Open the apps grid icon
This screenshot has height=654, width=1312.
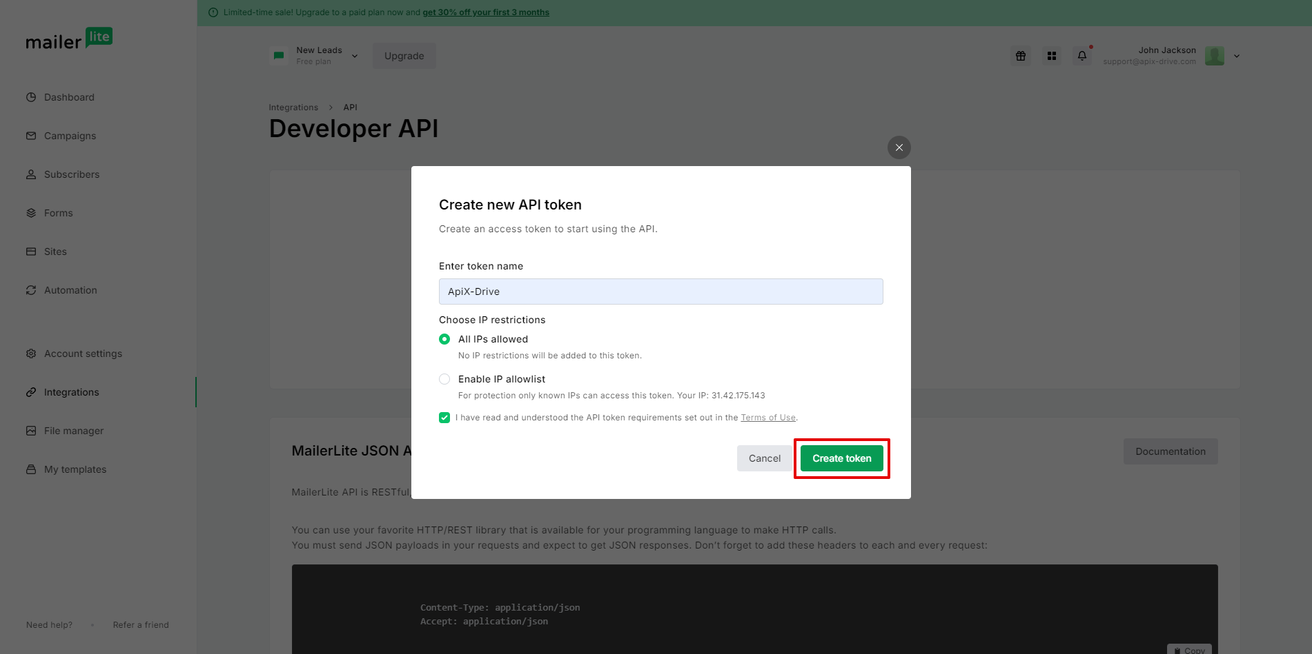[x=1052, y=56]
